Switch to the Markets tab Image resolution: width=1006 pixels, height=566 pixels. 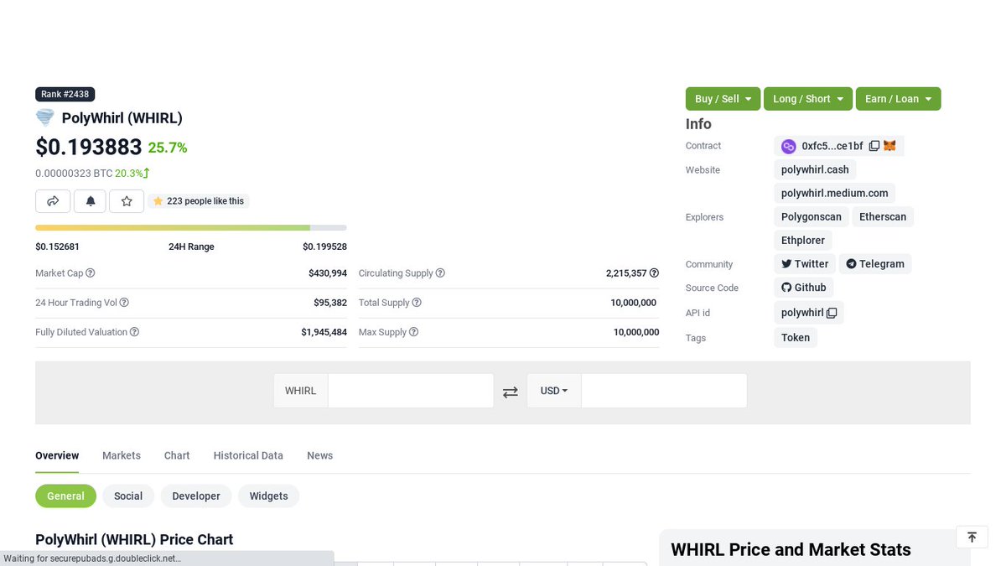pyautogui.click(x=122, y=455)
